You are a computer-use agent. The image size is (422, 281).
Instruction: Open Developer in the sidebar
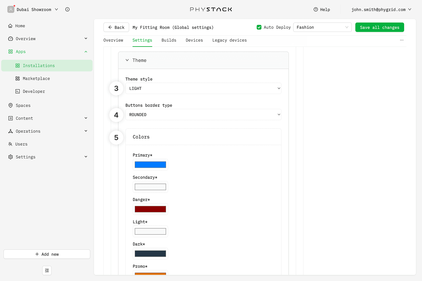47,91
